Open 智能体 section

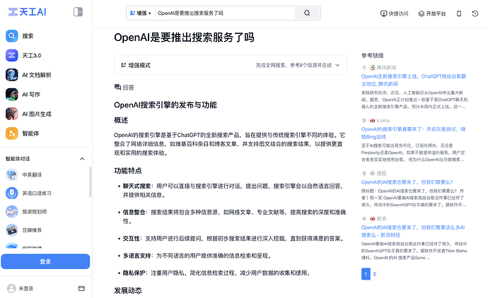45,133
